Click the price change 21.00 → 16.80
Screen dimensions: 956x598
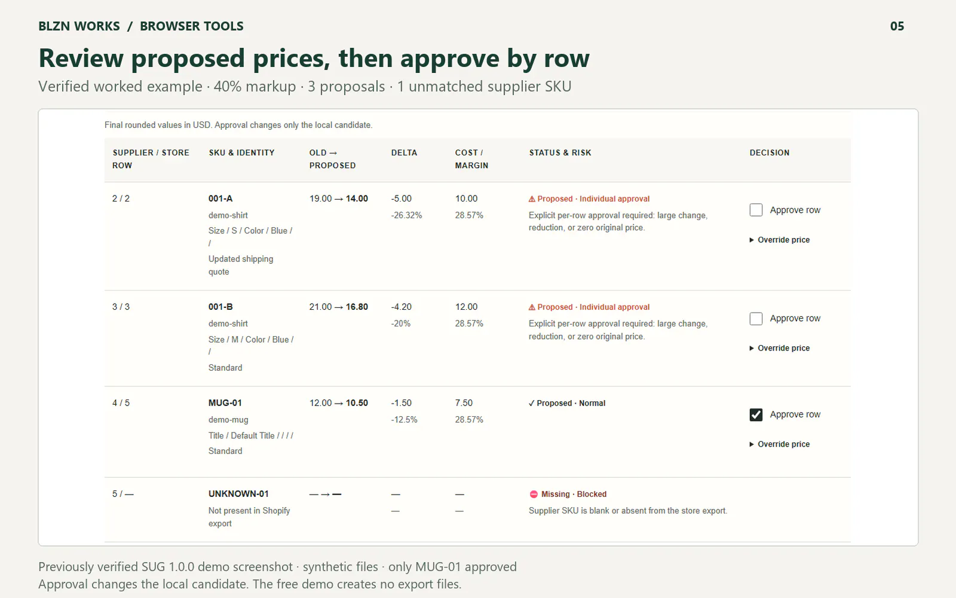pos(339,307)
